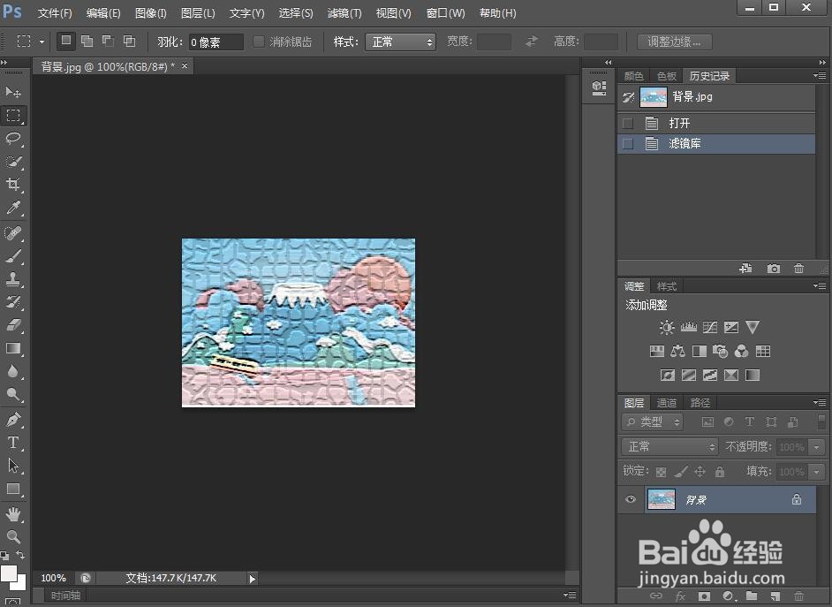Open status bar info arrow menu
The width and height of the screenshot is (832, 607).
(252, 579)
